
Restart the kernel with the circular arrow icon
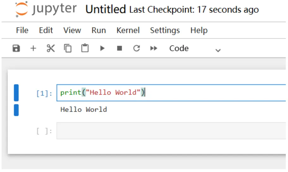coord(136,48)
